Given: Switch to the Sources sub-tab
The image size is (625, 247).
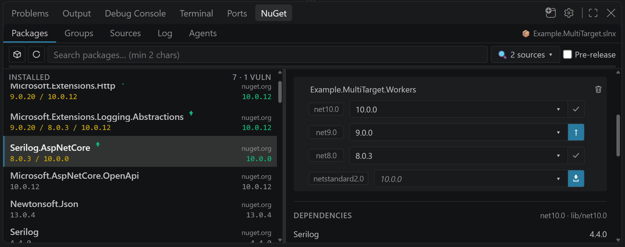Looking at the screenshot, I should pyautogui.click(x=125, y=33).
